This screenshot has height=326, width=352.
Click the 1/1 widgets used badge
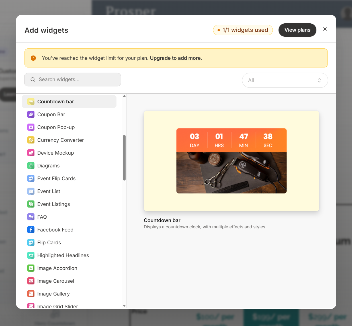tap(243, 30)
